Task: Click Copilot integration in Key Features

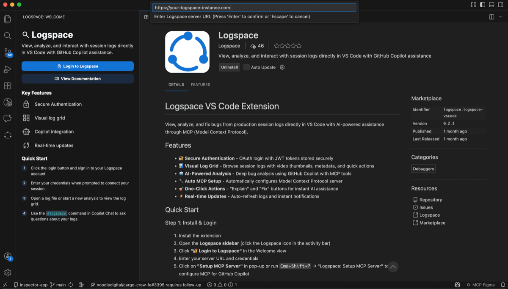Action: coord(54,132)
